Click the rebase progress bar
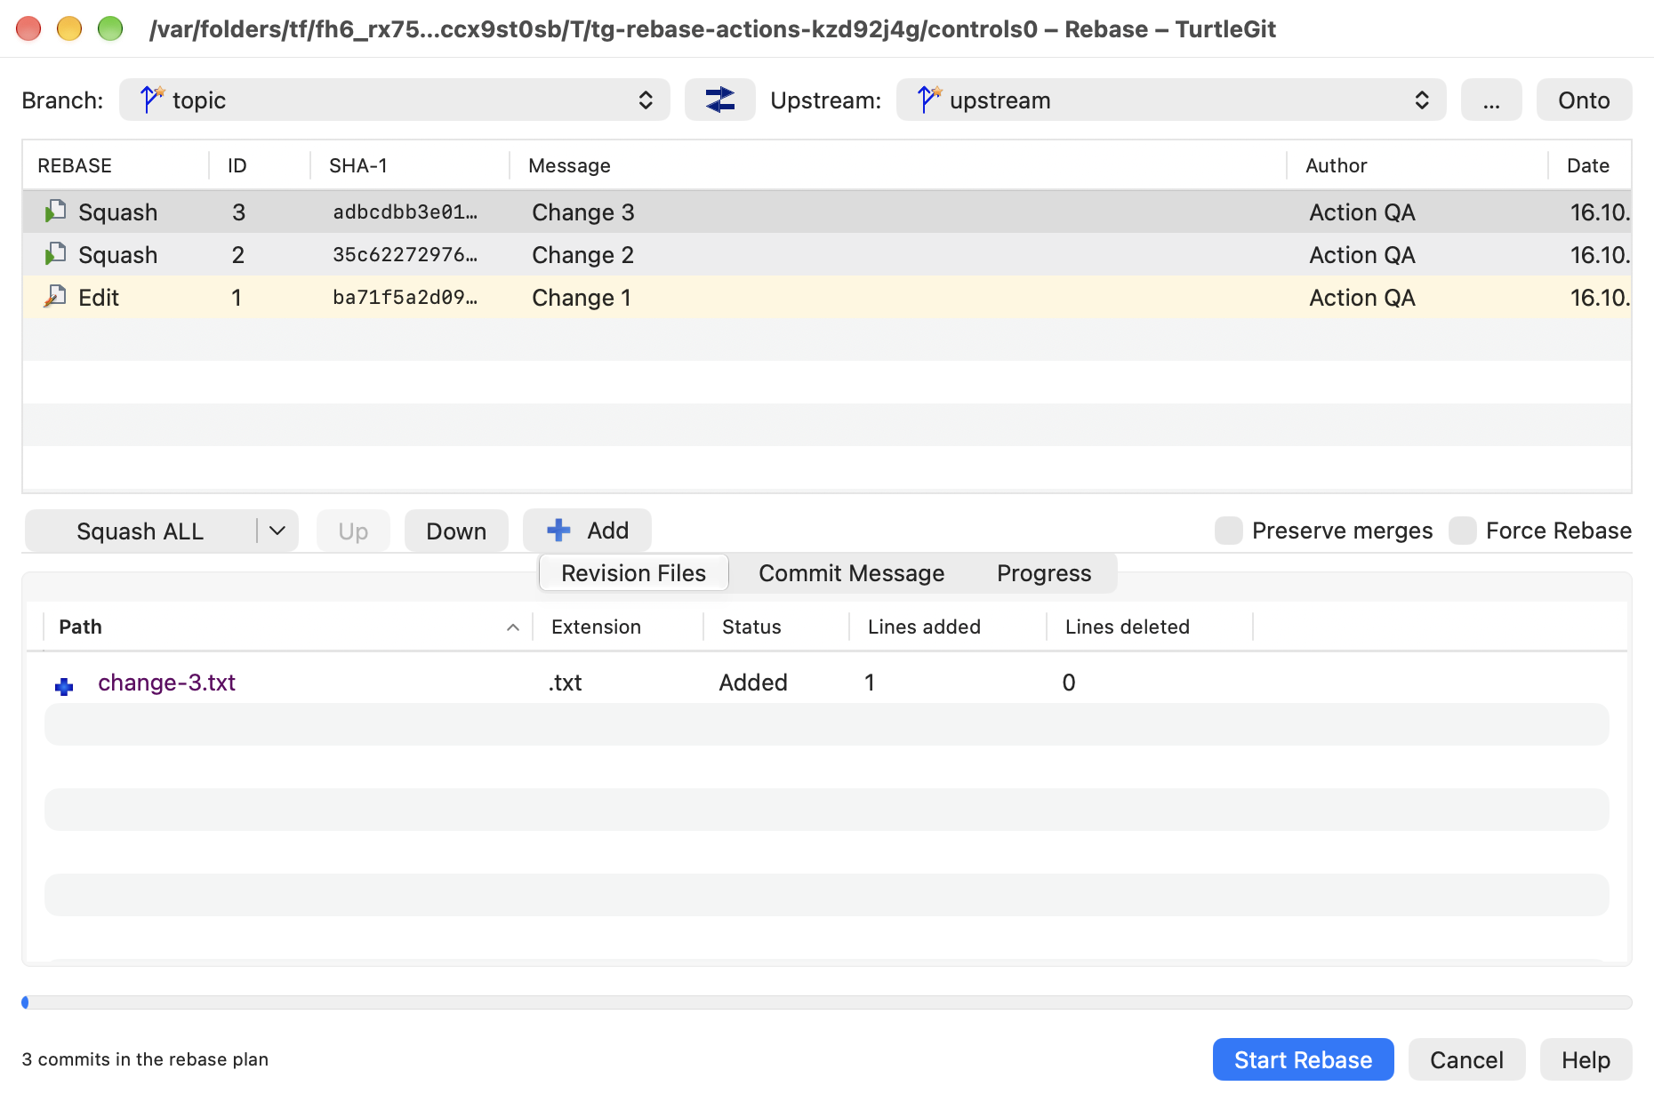This screenshot has width=1654, height=1102. point(827,1002)
